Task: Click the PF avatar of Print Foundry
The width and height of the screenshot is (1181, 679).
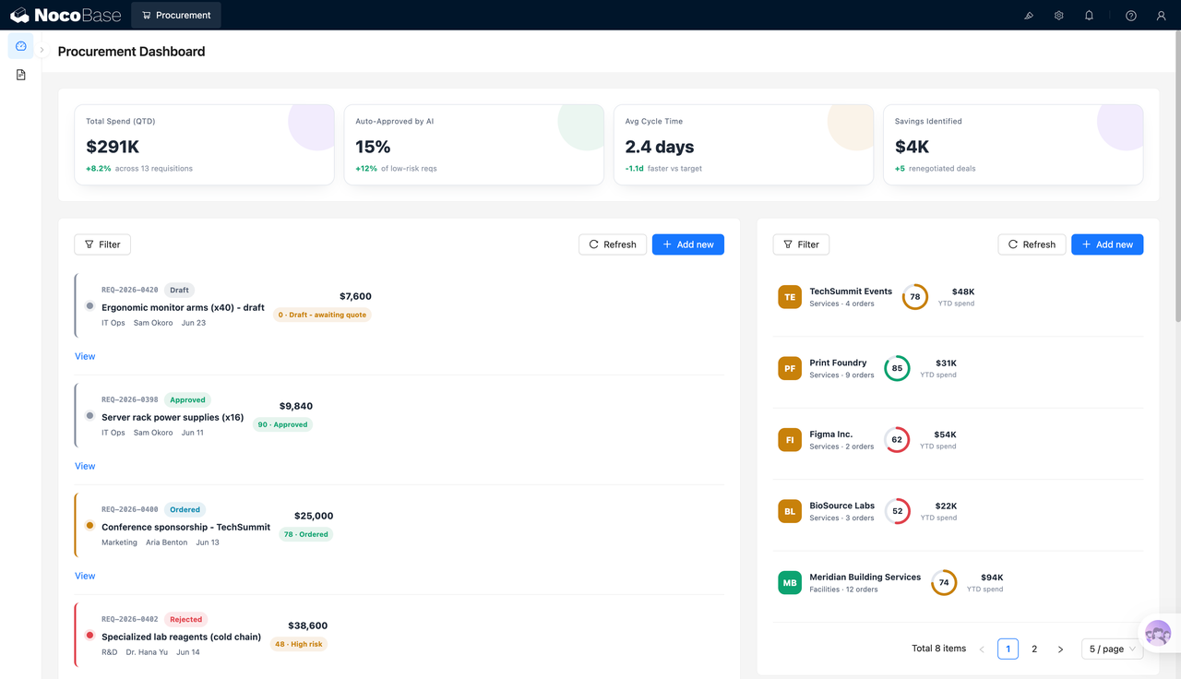Action: tap(790, 368)
